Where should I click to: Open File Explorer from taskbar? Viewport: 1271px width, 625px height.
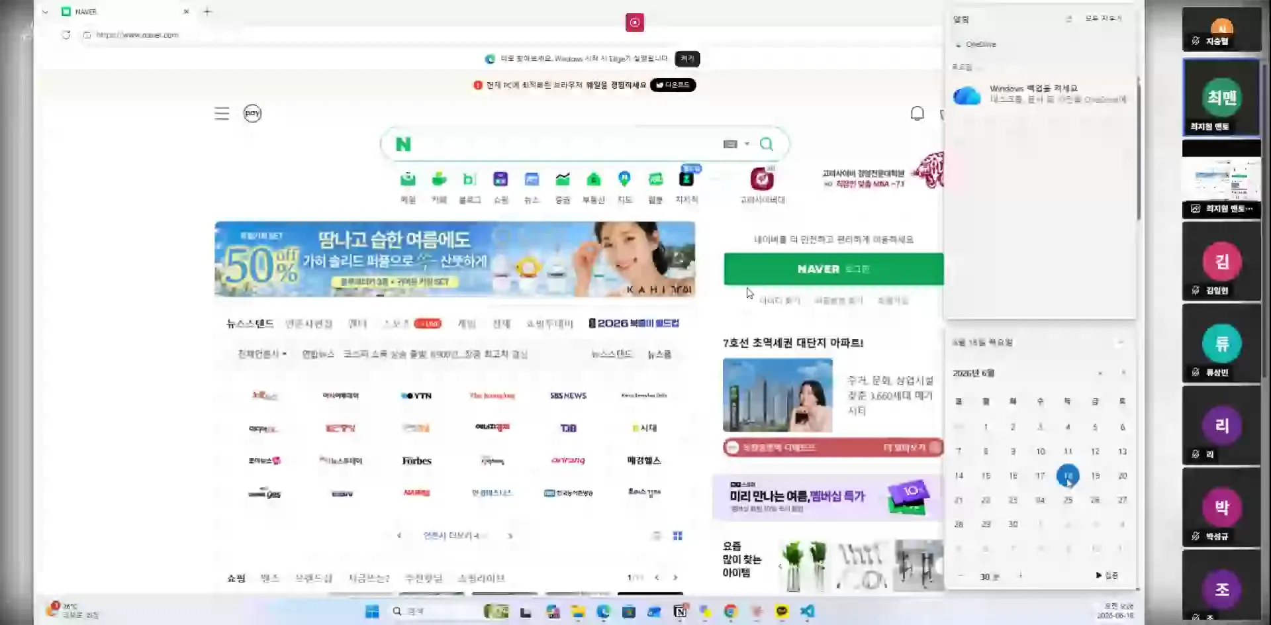(578, 611)
